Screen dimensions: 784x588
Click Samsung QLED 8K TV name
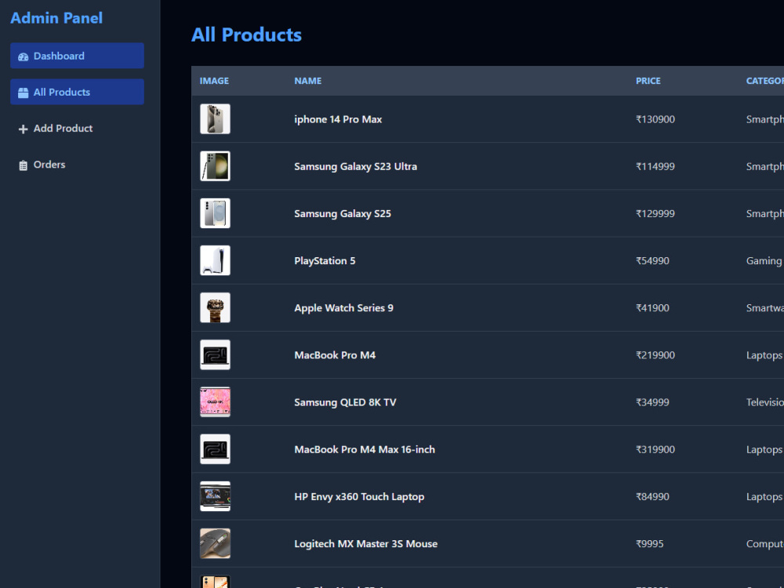[x=345, y=402]
